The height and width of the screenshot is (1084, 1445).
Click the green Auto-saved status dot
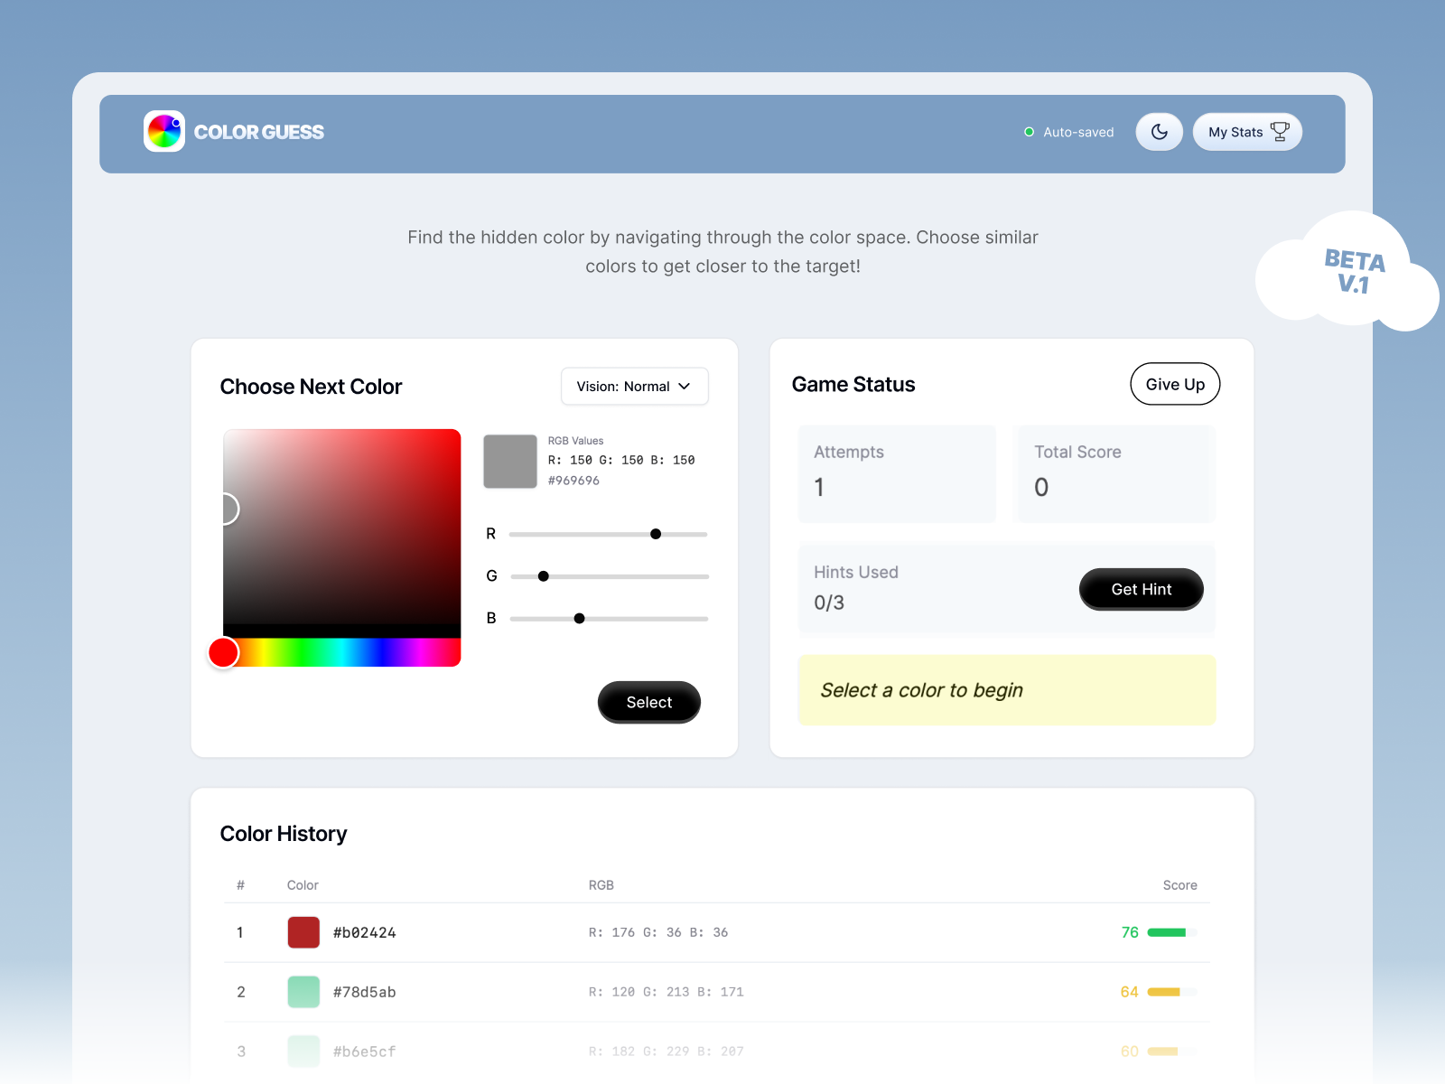pos(1029,132)
